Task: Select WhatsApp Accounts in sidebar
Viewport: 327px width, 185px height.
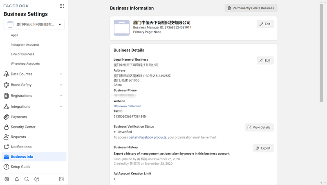Action: coord(25,64)
